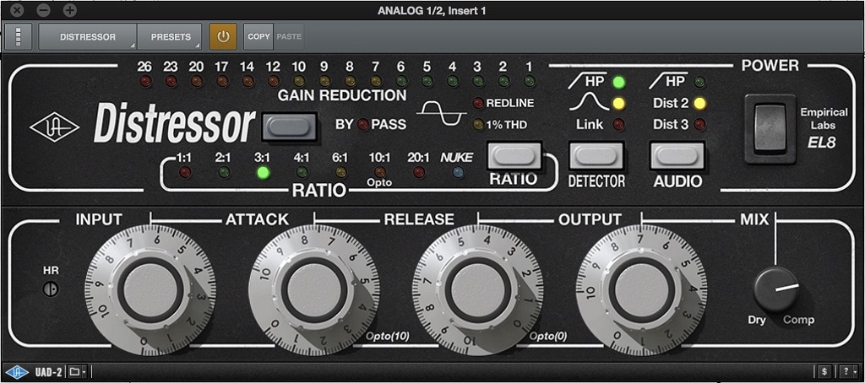Close the plugin window

(x=17, y=10)
